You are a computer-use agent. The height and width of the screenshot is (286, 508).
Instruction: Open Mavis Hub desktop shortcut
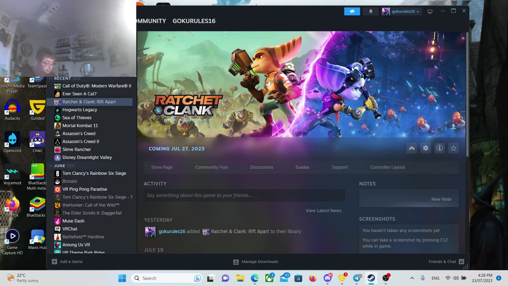[37, 240]
